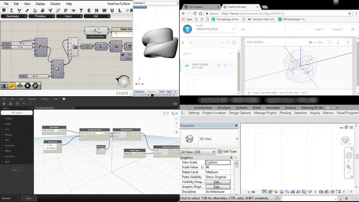This screenshot has height=202, width=359.
Task: Click Dynamo's pan mode icon
Action: (x=177, y=132)
